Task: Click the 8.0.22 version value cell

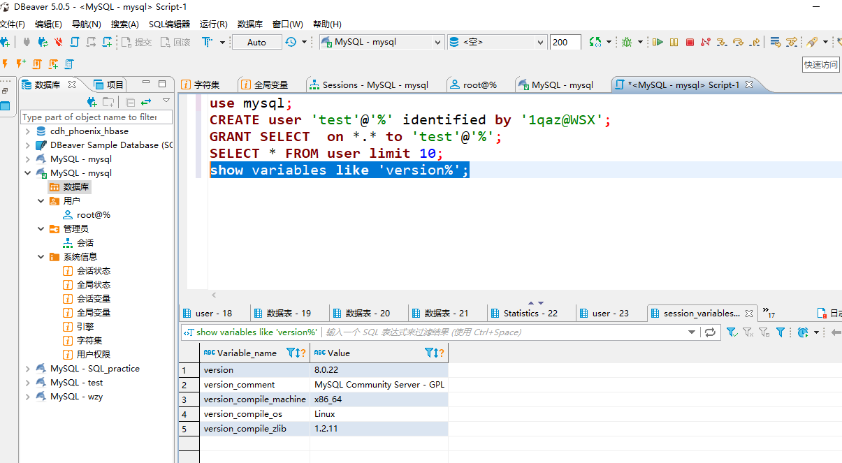Action: click(x=379, y=370)
